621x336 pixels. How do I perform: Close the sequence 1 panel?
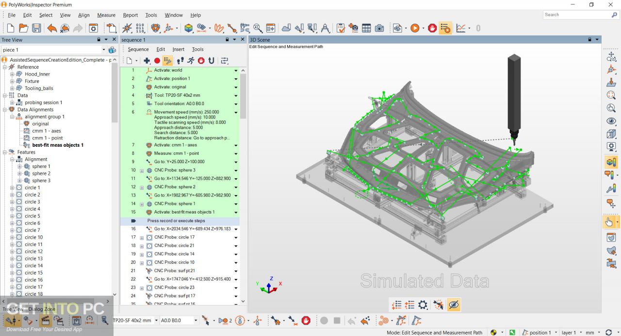[x=243, y=39]
